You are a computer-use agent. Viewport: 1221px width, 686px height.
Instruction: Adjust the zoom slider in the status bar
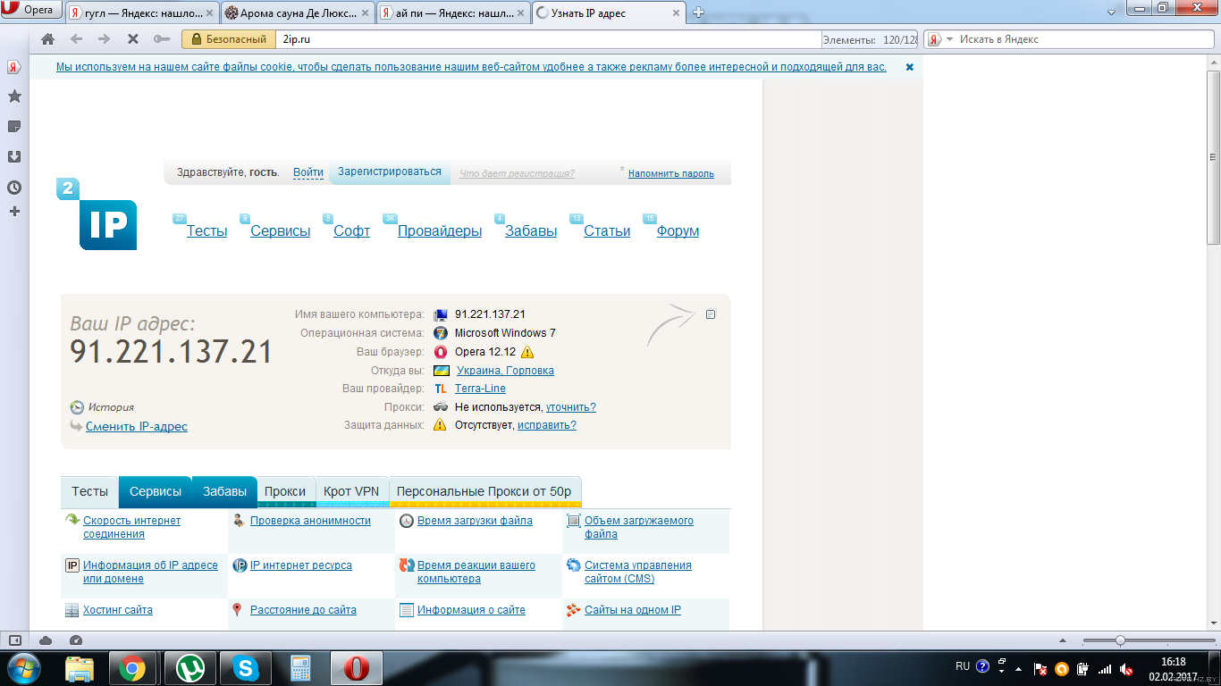pos(1120,640)
